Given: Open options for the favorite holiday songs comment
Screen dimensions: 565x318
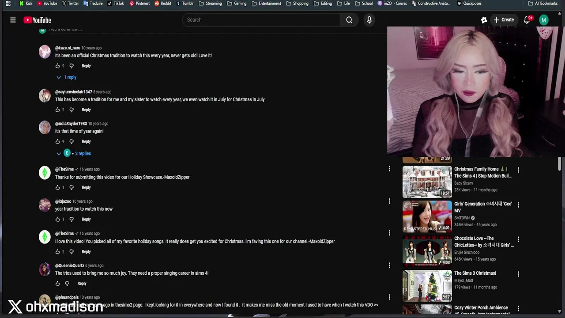Looking at the screenshot, I should click(x=389, y=233).
